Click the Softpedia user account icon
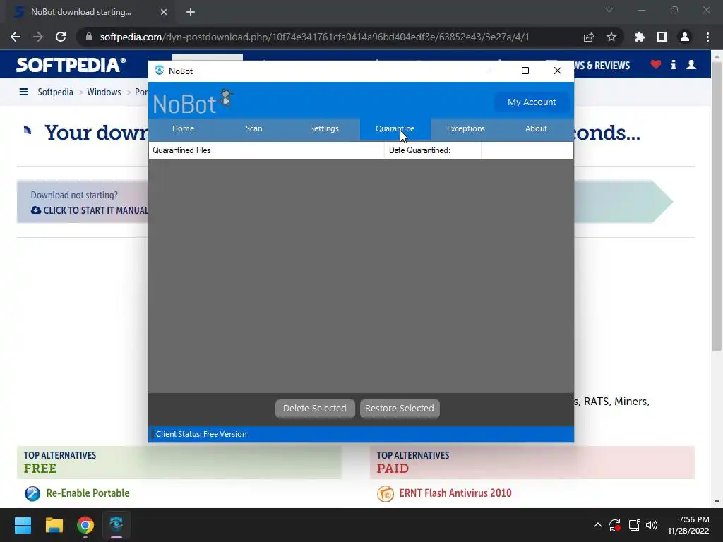The height and width of the screenshot is (542, 723). coord(691,64)
